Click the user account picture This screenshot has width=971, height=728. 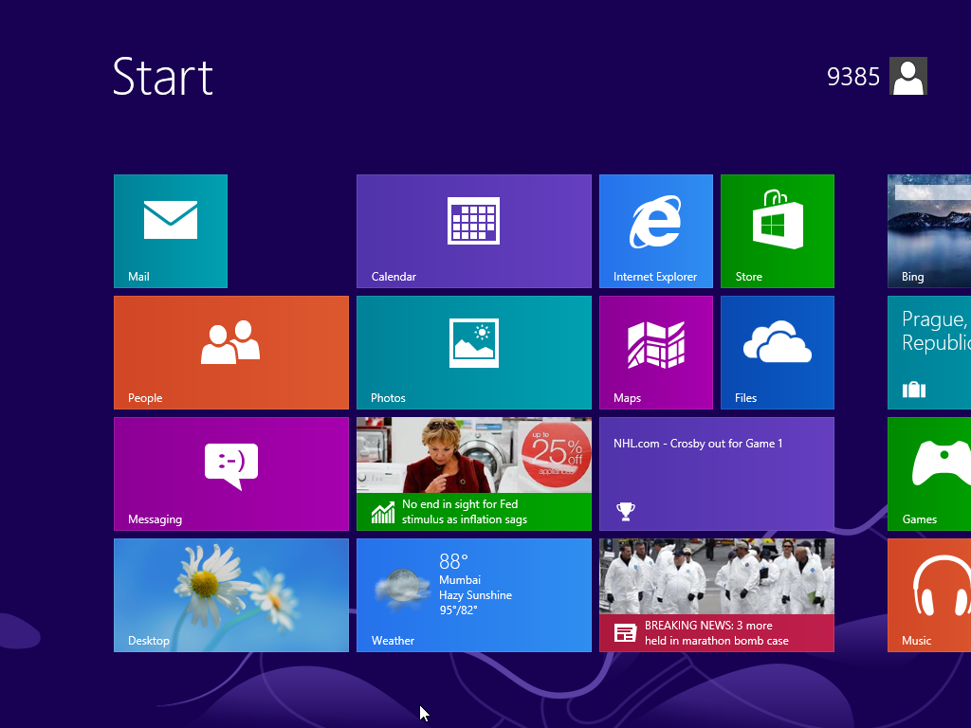click(x=907, y=76)
